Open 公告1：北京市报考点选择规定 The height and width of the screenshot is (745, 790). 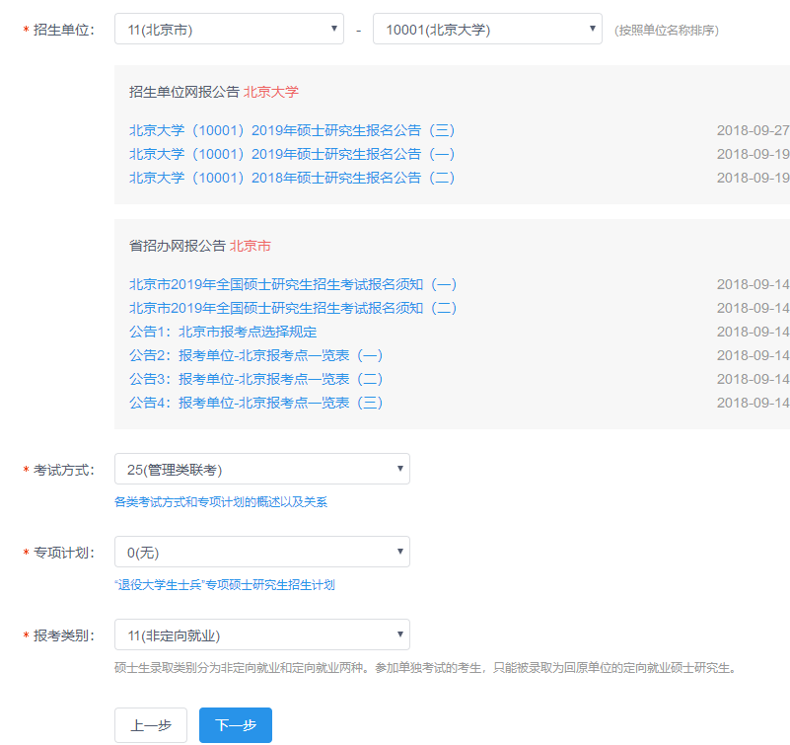[x=223, y=332]
